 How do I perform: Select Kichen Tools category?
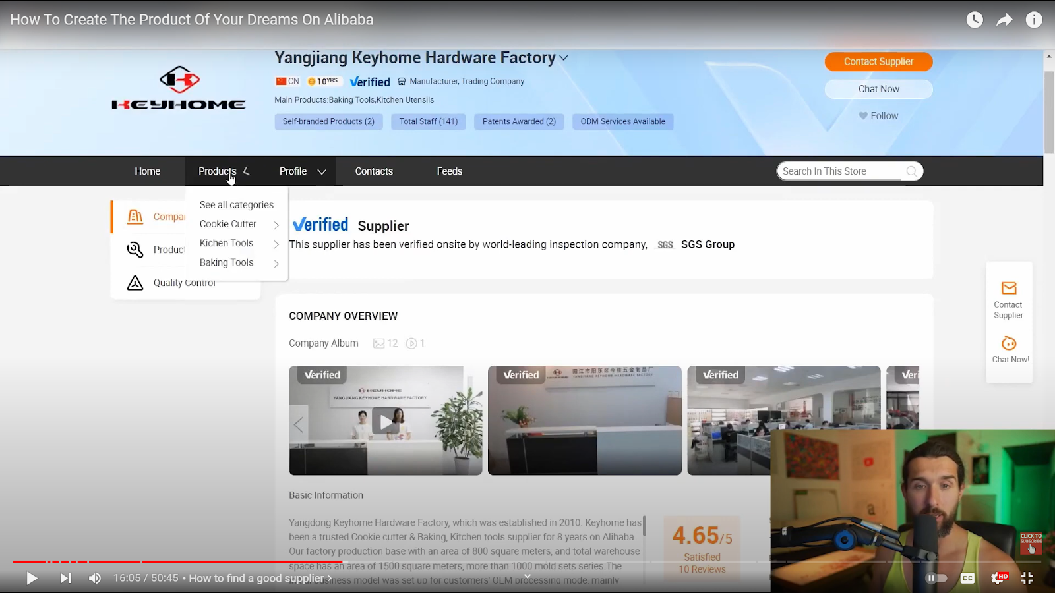[x=226, y=243]
